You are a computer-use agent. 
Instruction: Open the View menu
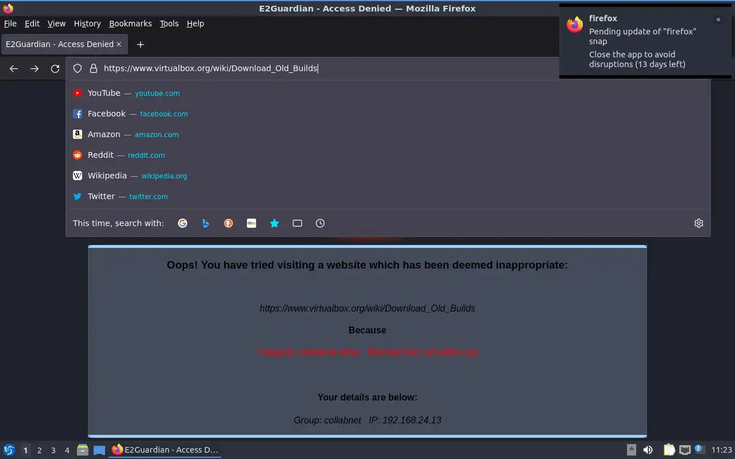56,24
